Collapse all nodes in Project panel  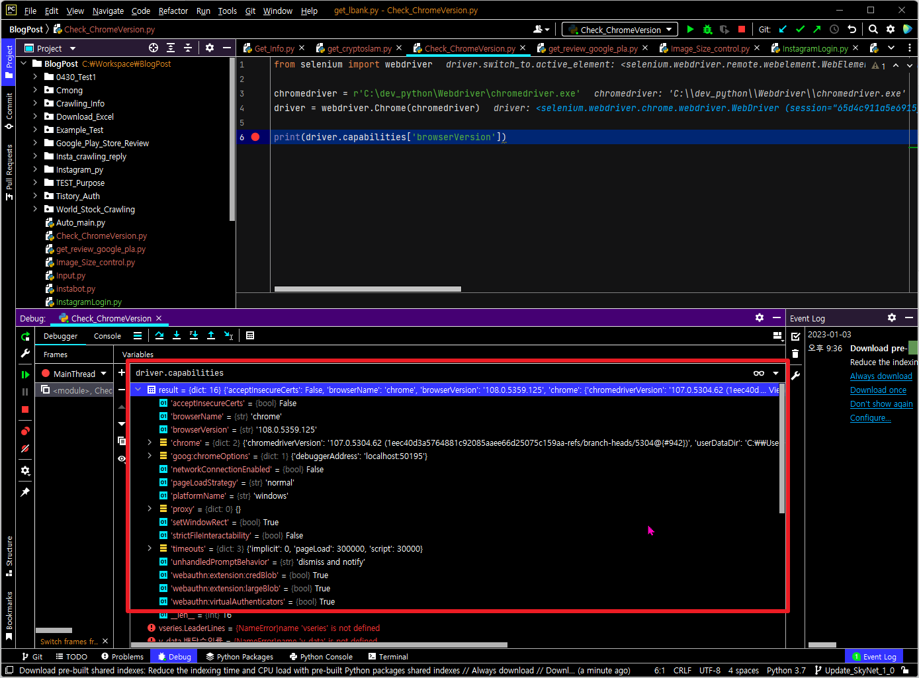coord(188,48)
